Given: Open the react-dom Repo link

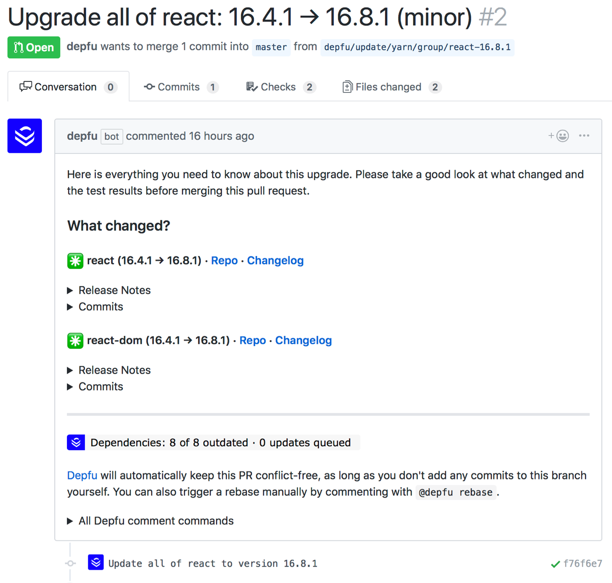Looking at the screenshot, I should click(x=252, y=340).
